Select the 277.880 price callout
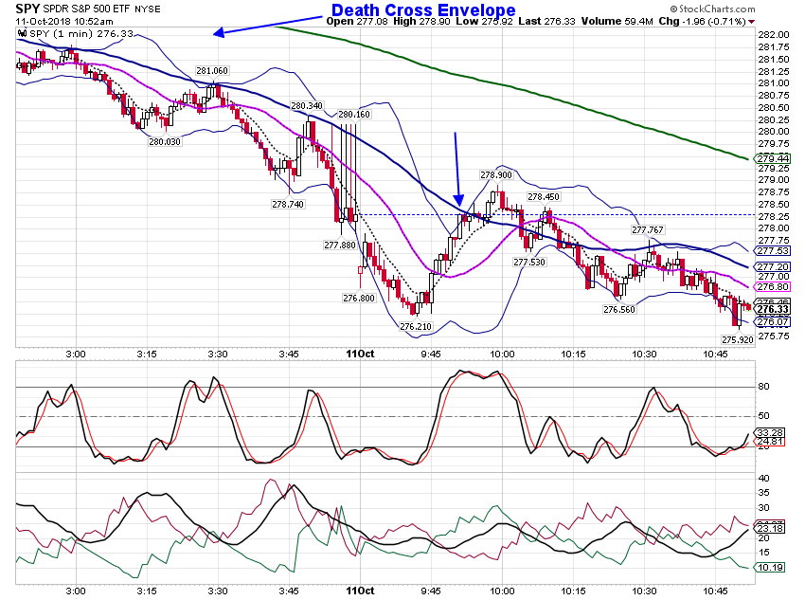 pos(340,245)
